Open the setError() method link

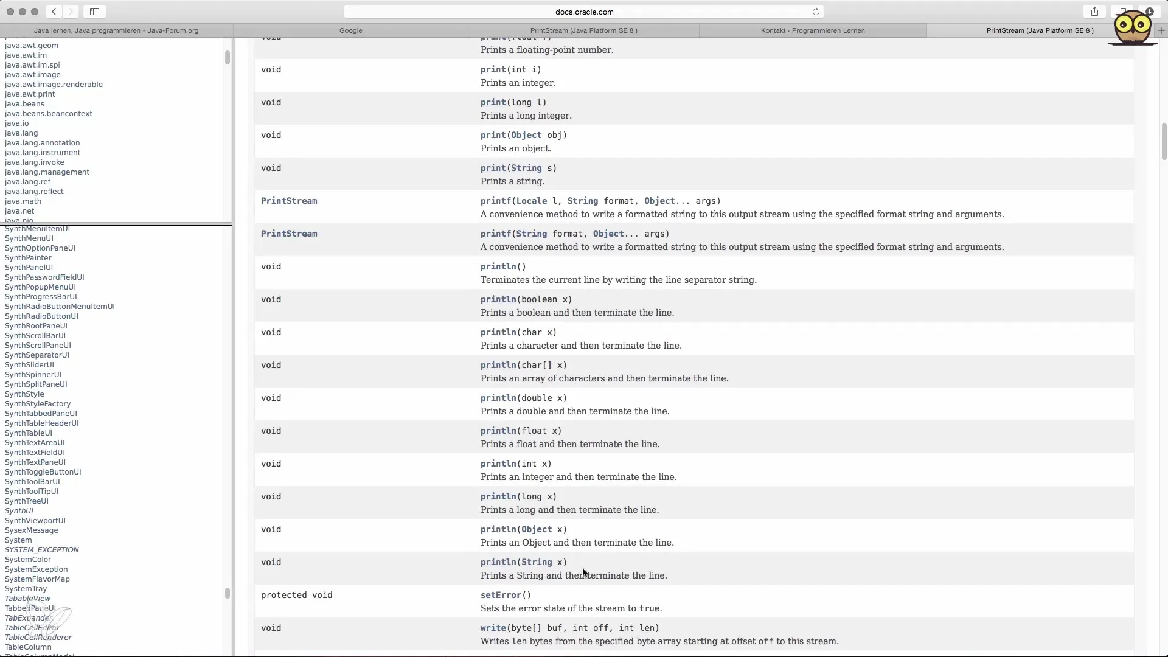pos(501,595)
